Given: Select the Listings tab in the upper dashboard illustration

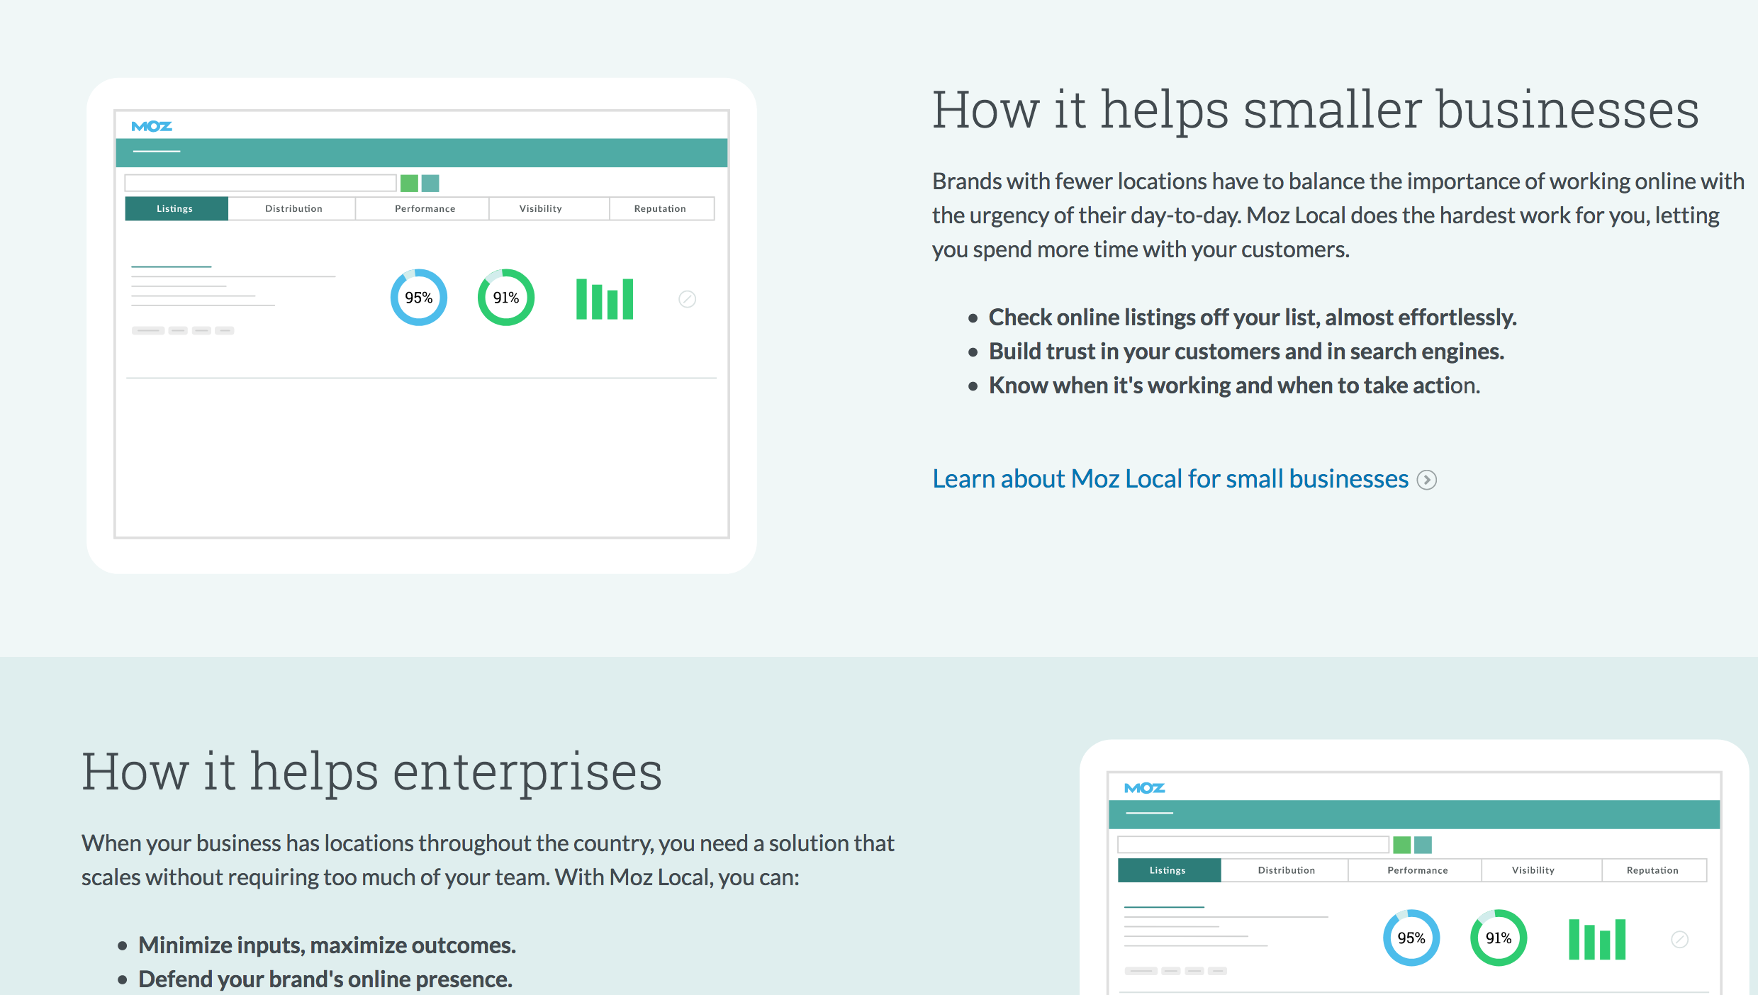Looking at the screenshot, I should pyautogui.click(x=177, y=208).
